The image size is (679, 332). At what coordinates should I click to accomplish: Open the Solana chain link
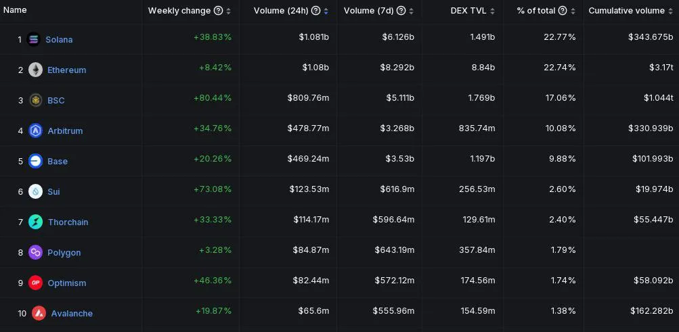point(59,40)
